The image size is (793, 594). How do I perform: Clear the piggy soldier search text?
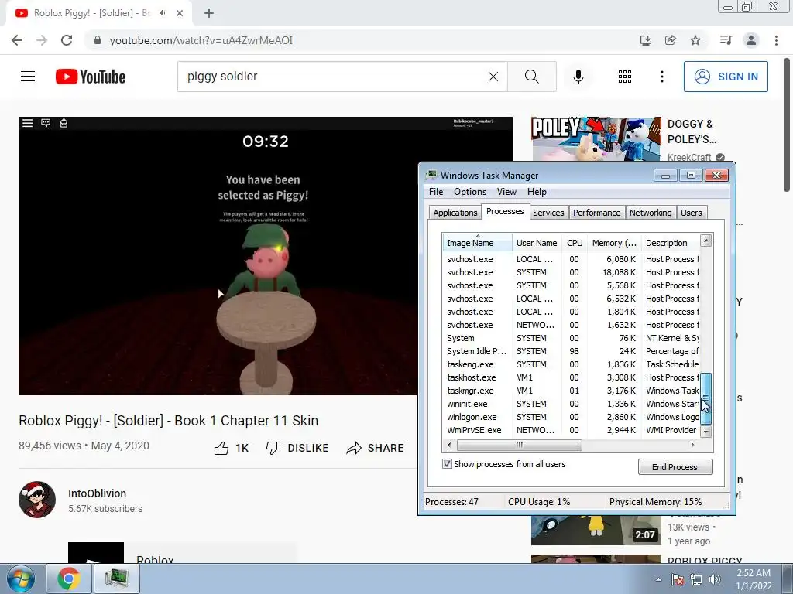point(493,77)
